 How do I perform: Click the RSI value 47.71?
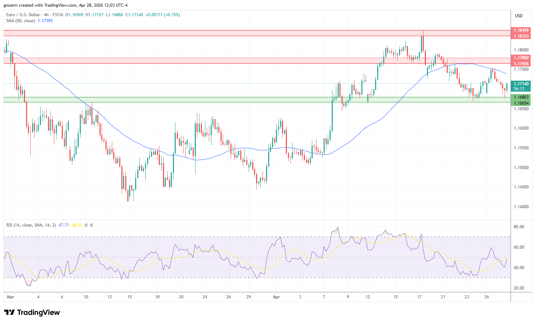(64, 225)
